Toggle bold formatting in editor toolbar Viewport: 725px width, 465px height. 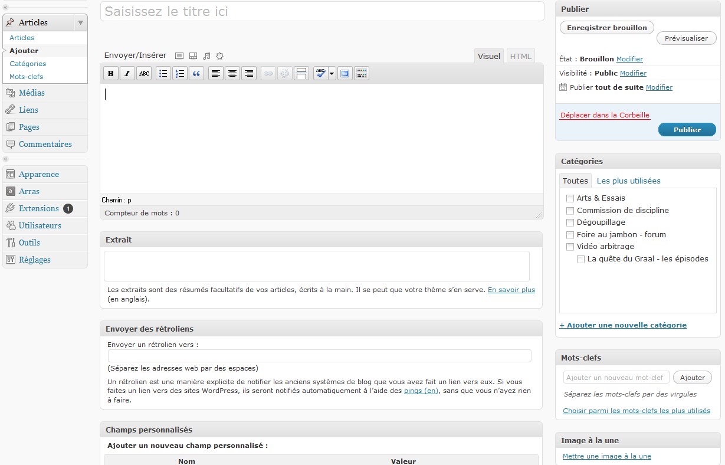click(110, 74)
